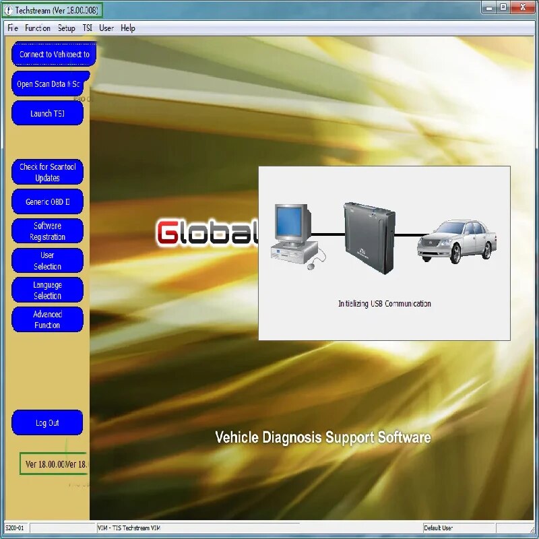Open the User menu
The height and width of the screenshot is (539, 539).
pos(106,28)
